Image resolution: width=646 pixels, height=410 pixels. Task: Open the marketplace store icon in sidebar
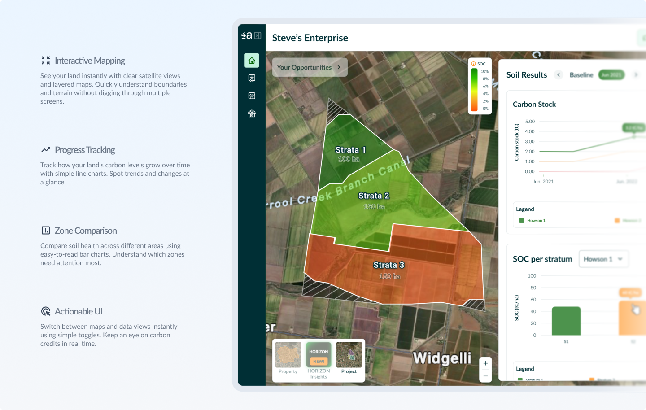tap(252, 96)
